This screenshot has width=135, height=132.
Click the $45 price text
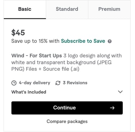pos(18,32)
